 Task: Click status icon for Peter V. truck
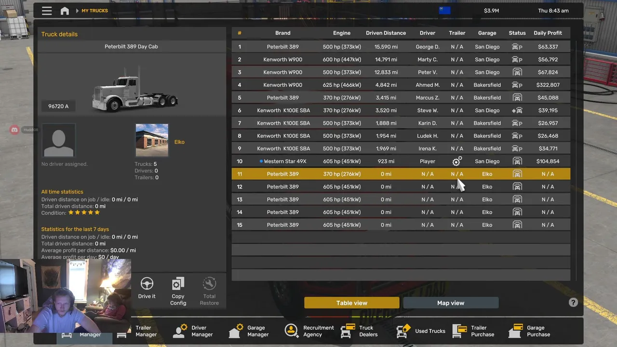(x=517, y=72)
